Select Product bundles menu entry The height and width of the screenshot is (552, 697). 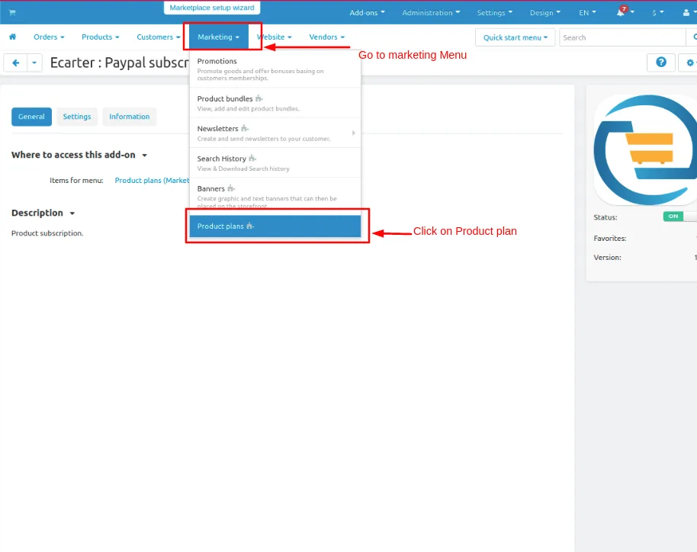[x=275, y=103]
